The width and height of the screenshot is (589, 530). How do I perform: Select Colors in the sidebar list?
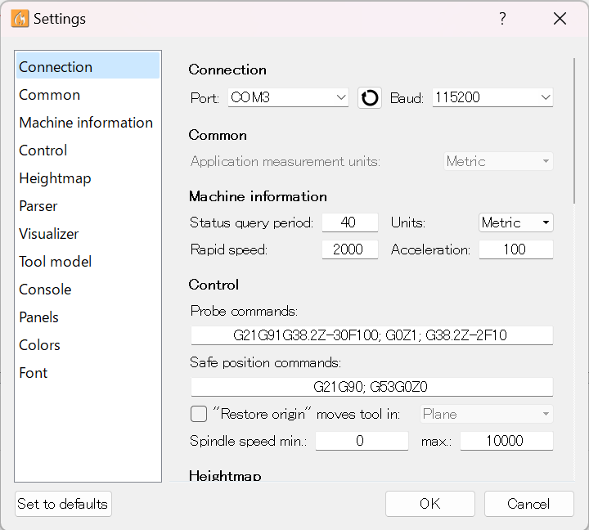tap(88, 345)
